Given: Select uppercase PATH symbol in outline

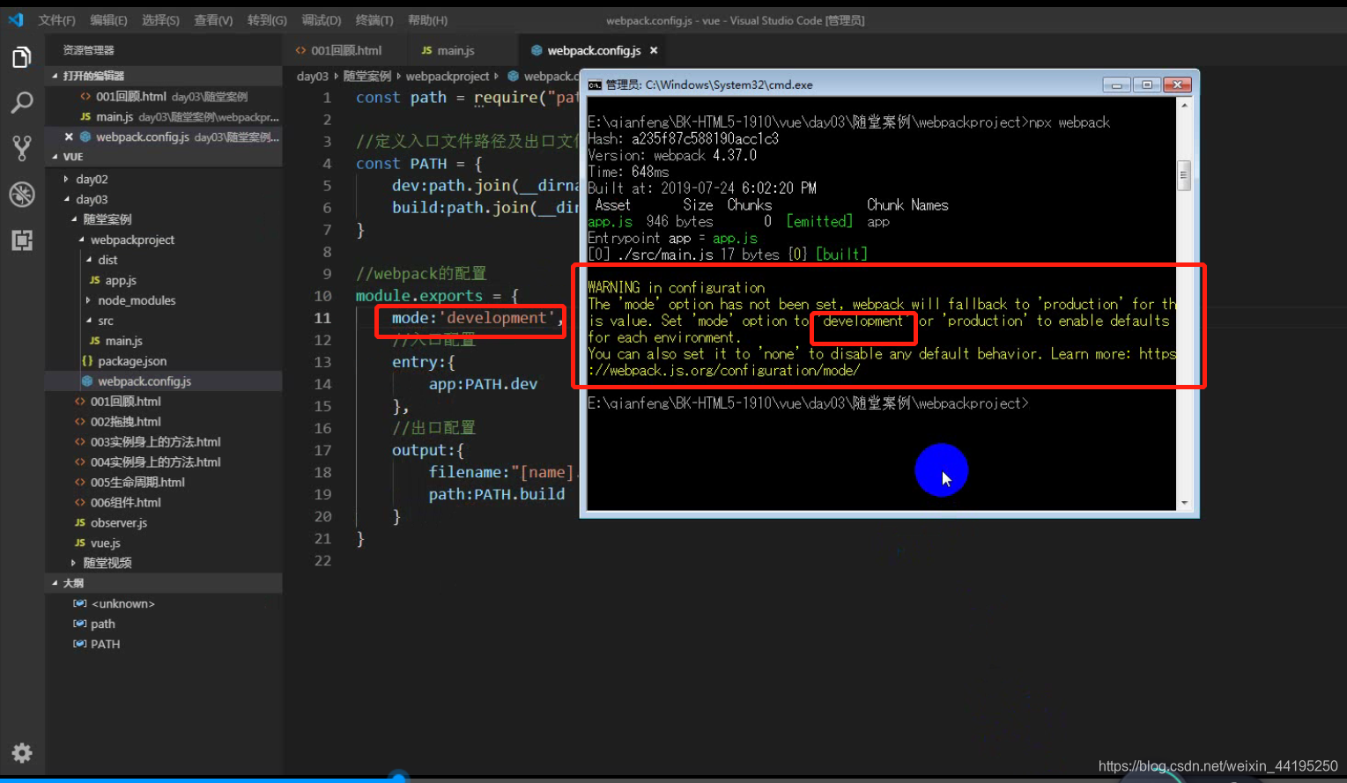Looking at the screenshot, I should (x=105, y=645).
